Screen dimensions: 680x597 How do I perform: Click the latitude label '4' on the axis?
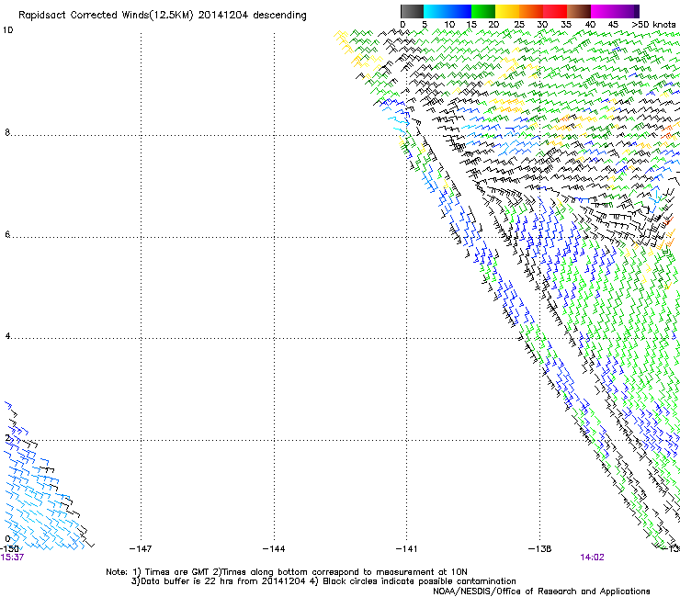pos(7,336)
